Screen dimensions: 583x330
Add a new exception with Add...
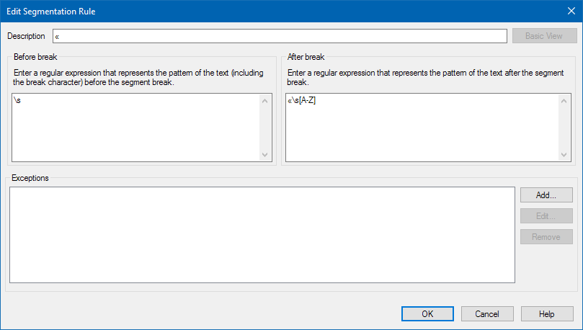pos(546,195)
